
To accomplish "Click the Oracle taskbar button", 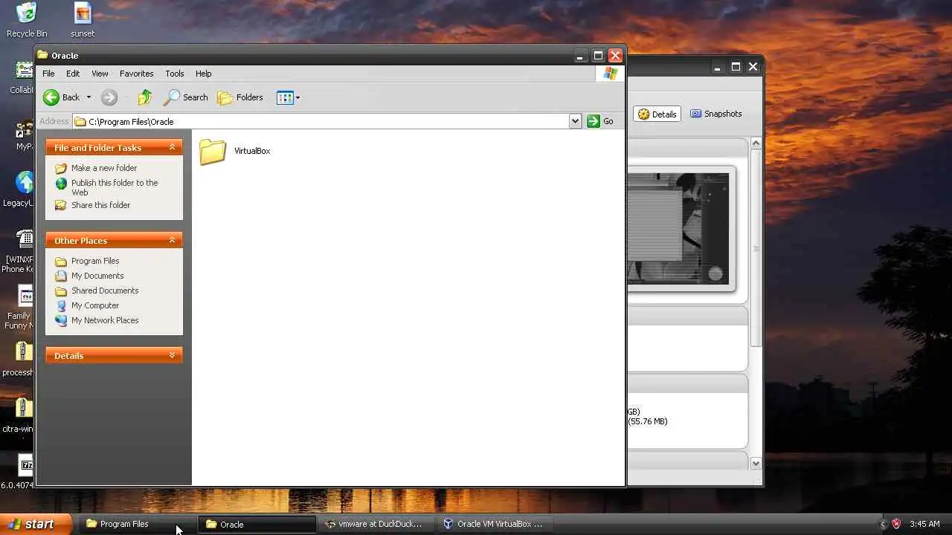I will click(x=257, y=524).
